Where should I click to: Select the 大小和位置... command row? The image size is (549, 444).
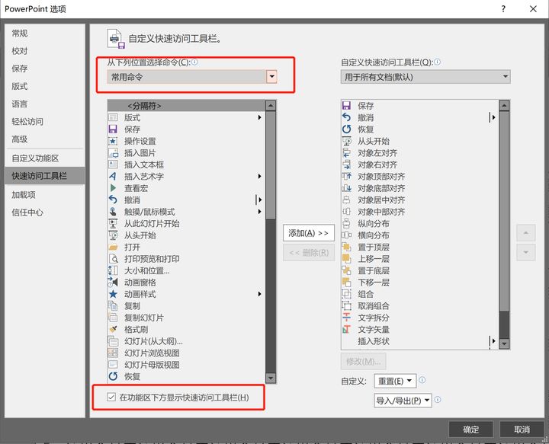tap(186, 271)
